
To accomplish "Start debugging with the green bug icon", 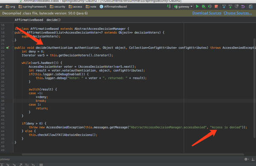I will 204,6.
